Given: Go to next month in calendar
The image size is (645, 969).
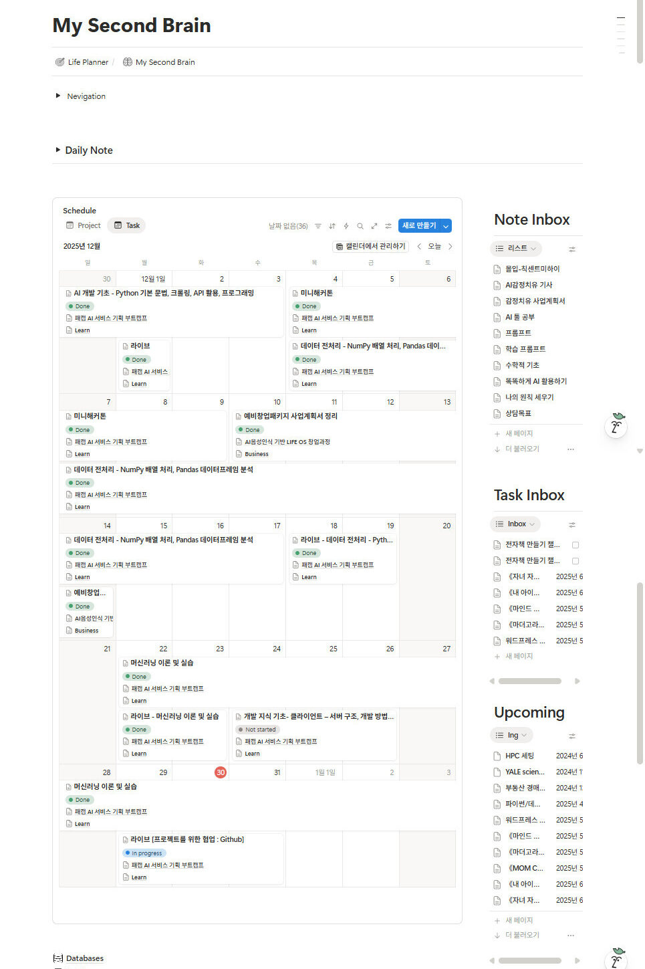Looking at the screenshot, I should tap(450, 247).
